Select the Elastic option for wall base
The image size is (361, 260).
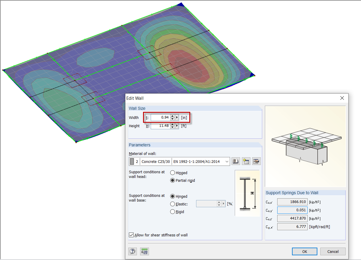(172, 204)
